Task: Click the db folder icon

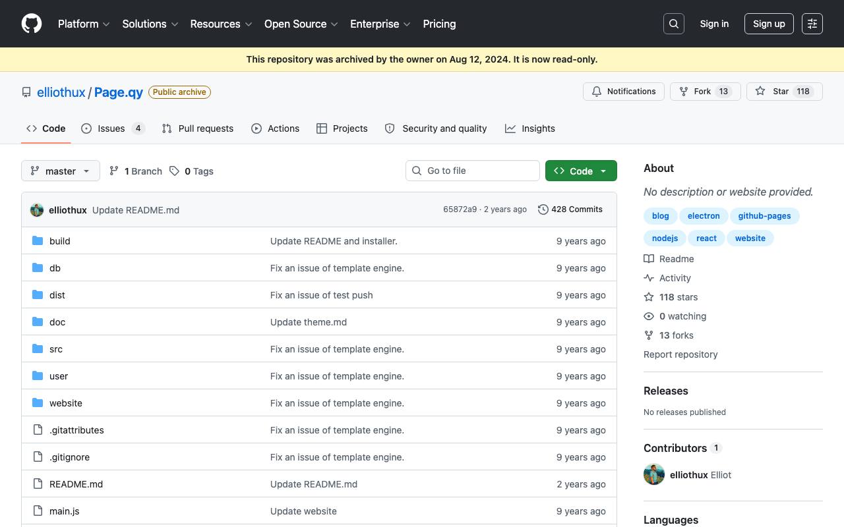Action: click(38, 268)
